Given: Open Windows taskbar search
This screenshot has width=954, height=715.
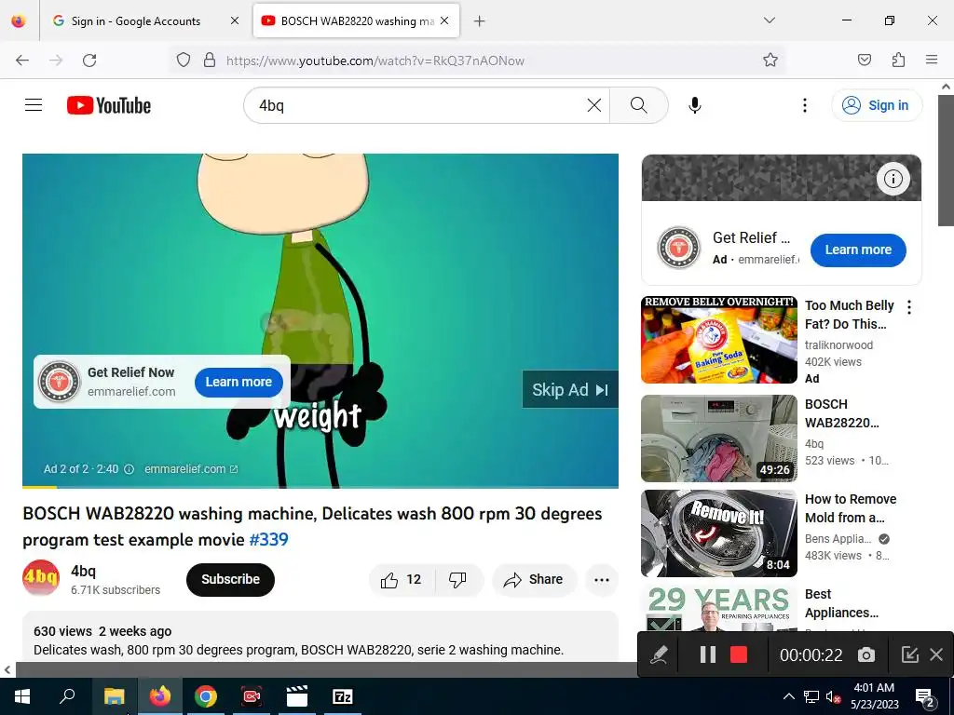Looking at the screenshot, I should (67, 696).
